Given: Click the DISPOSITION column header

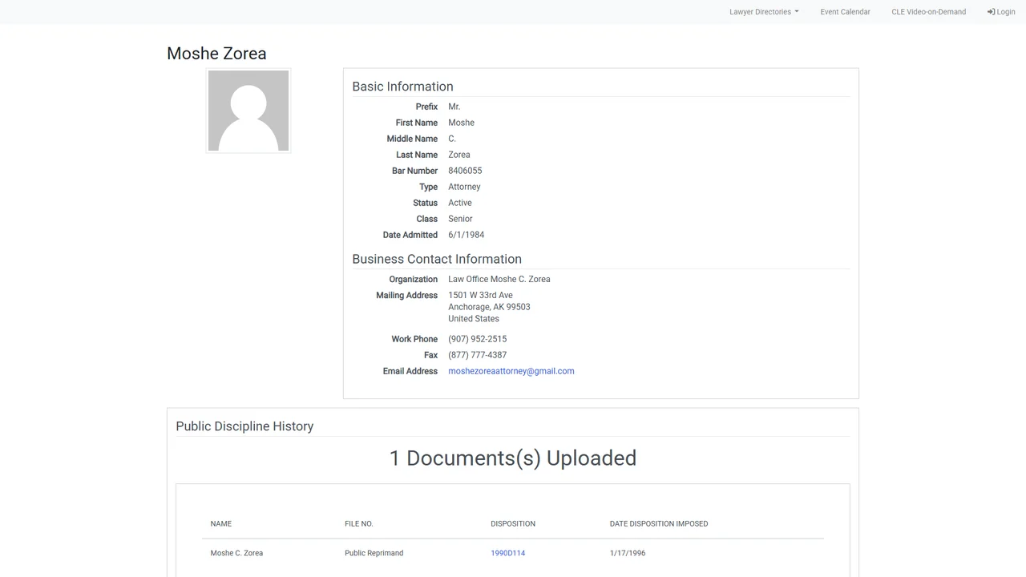Looking at the screenshot, I should tap(513, 524).
